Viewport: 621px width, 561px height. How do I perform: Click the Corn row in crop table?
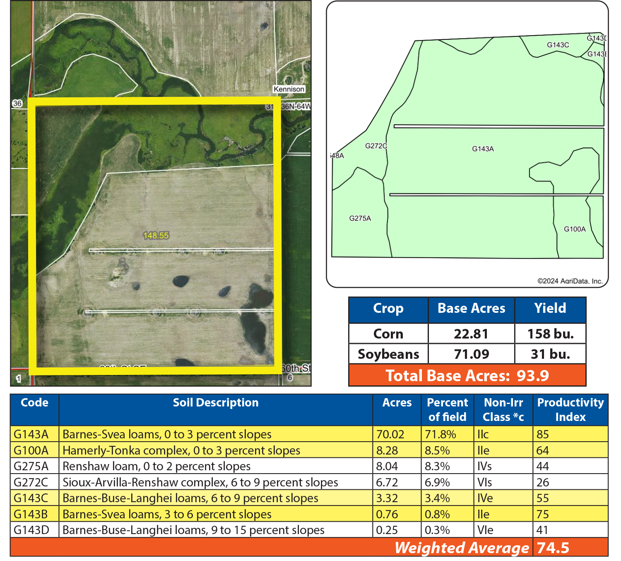(388, 334)
